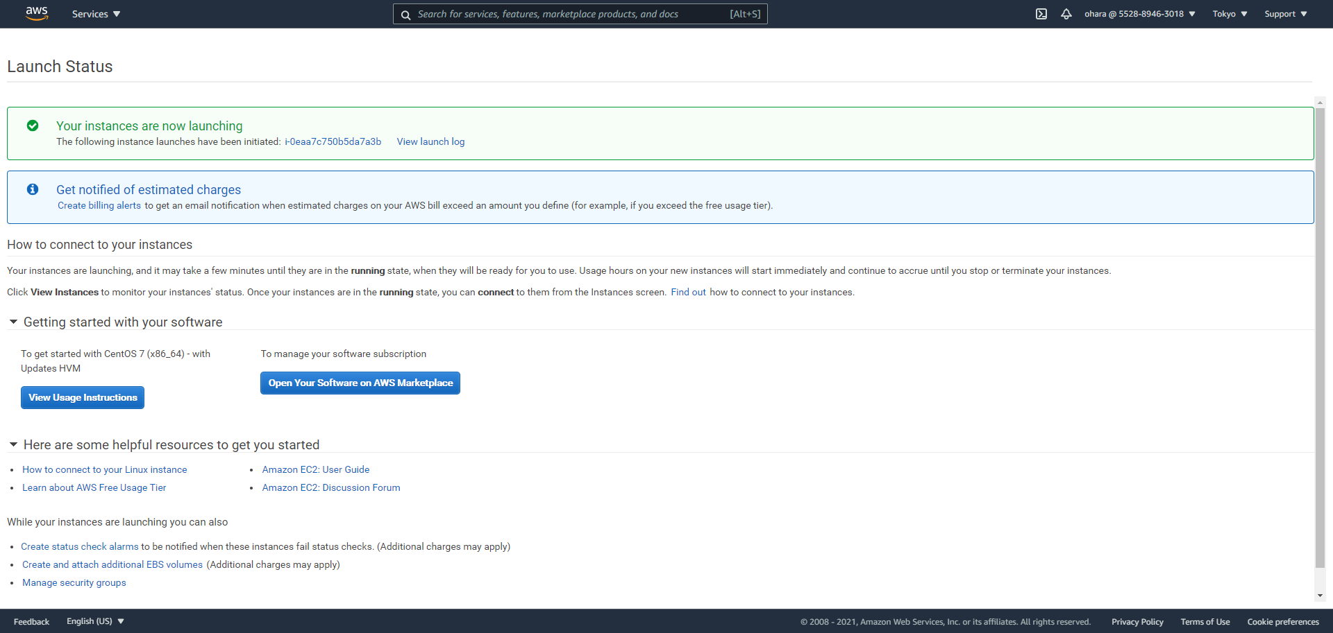The height and width of the screenshot is (633, 1333).
Task: Open Learn about AWS Free Usage Tier
Action: [94, 487]
